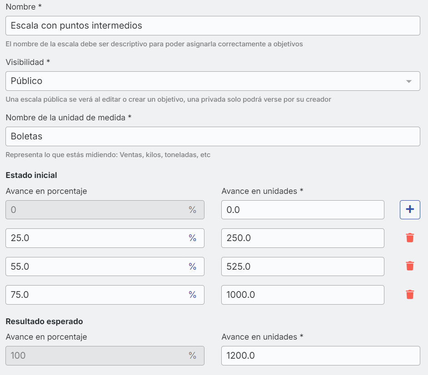Image resolution: width=428 pixels, height=375 pixels.
Task: Click the plus icon to add intermediate point
Action: pyautogui.click(x=410, y=209)
